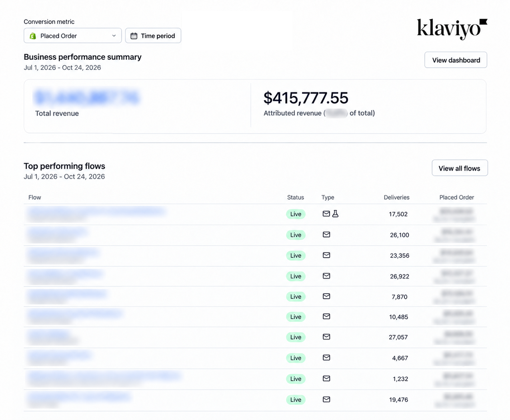Open the blurred flow link in 19,476 row
This screenshot has width=510, height=420.
(79, 396)
